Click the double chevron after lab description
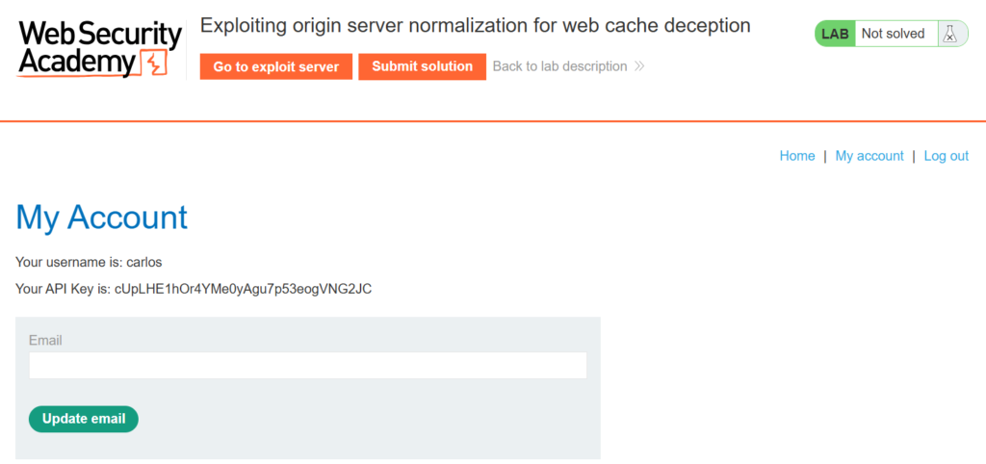Image resolution: width=986 pixels, height=464 pixels. 639,66
